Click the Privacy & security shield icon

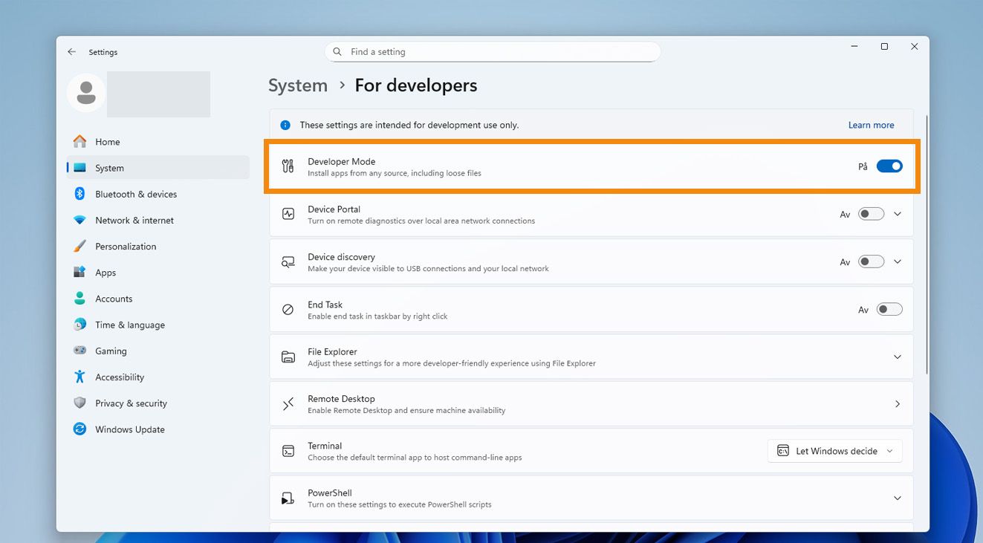tap(80, 403)
